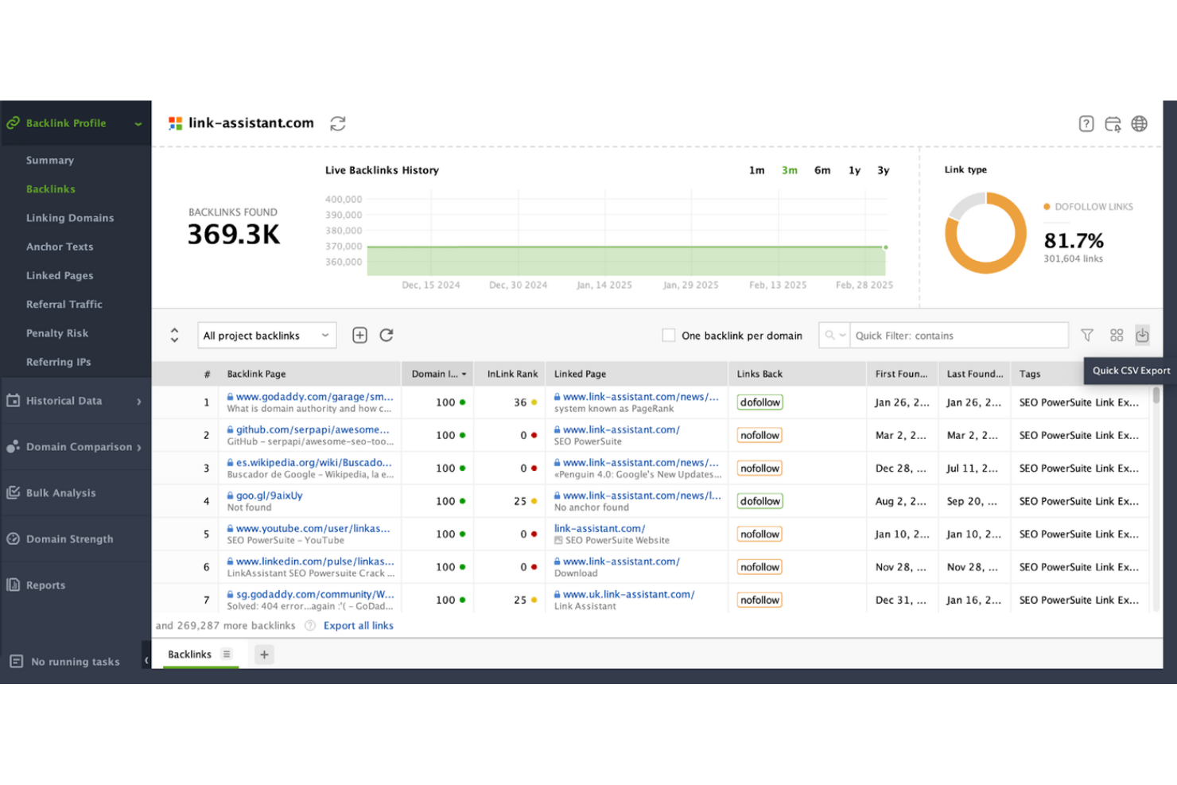Open the filter funnel icon above the table
Image resolution: width=1177 pixels, height=785 pixels.
[1087, 335]
